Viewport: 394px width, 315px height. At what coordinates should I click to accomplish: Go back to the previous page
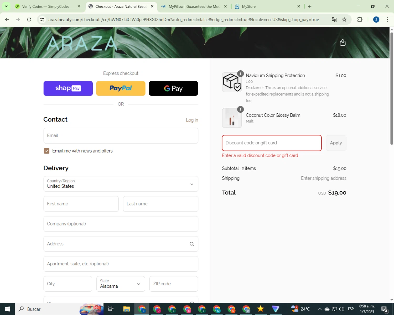click(7, 20)
